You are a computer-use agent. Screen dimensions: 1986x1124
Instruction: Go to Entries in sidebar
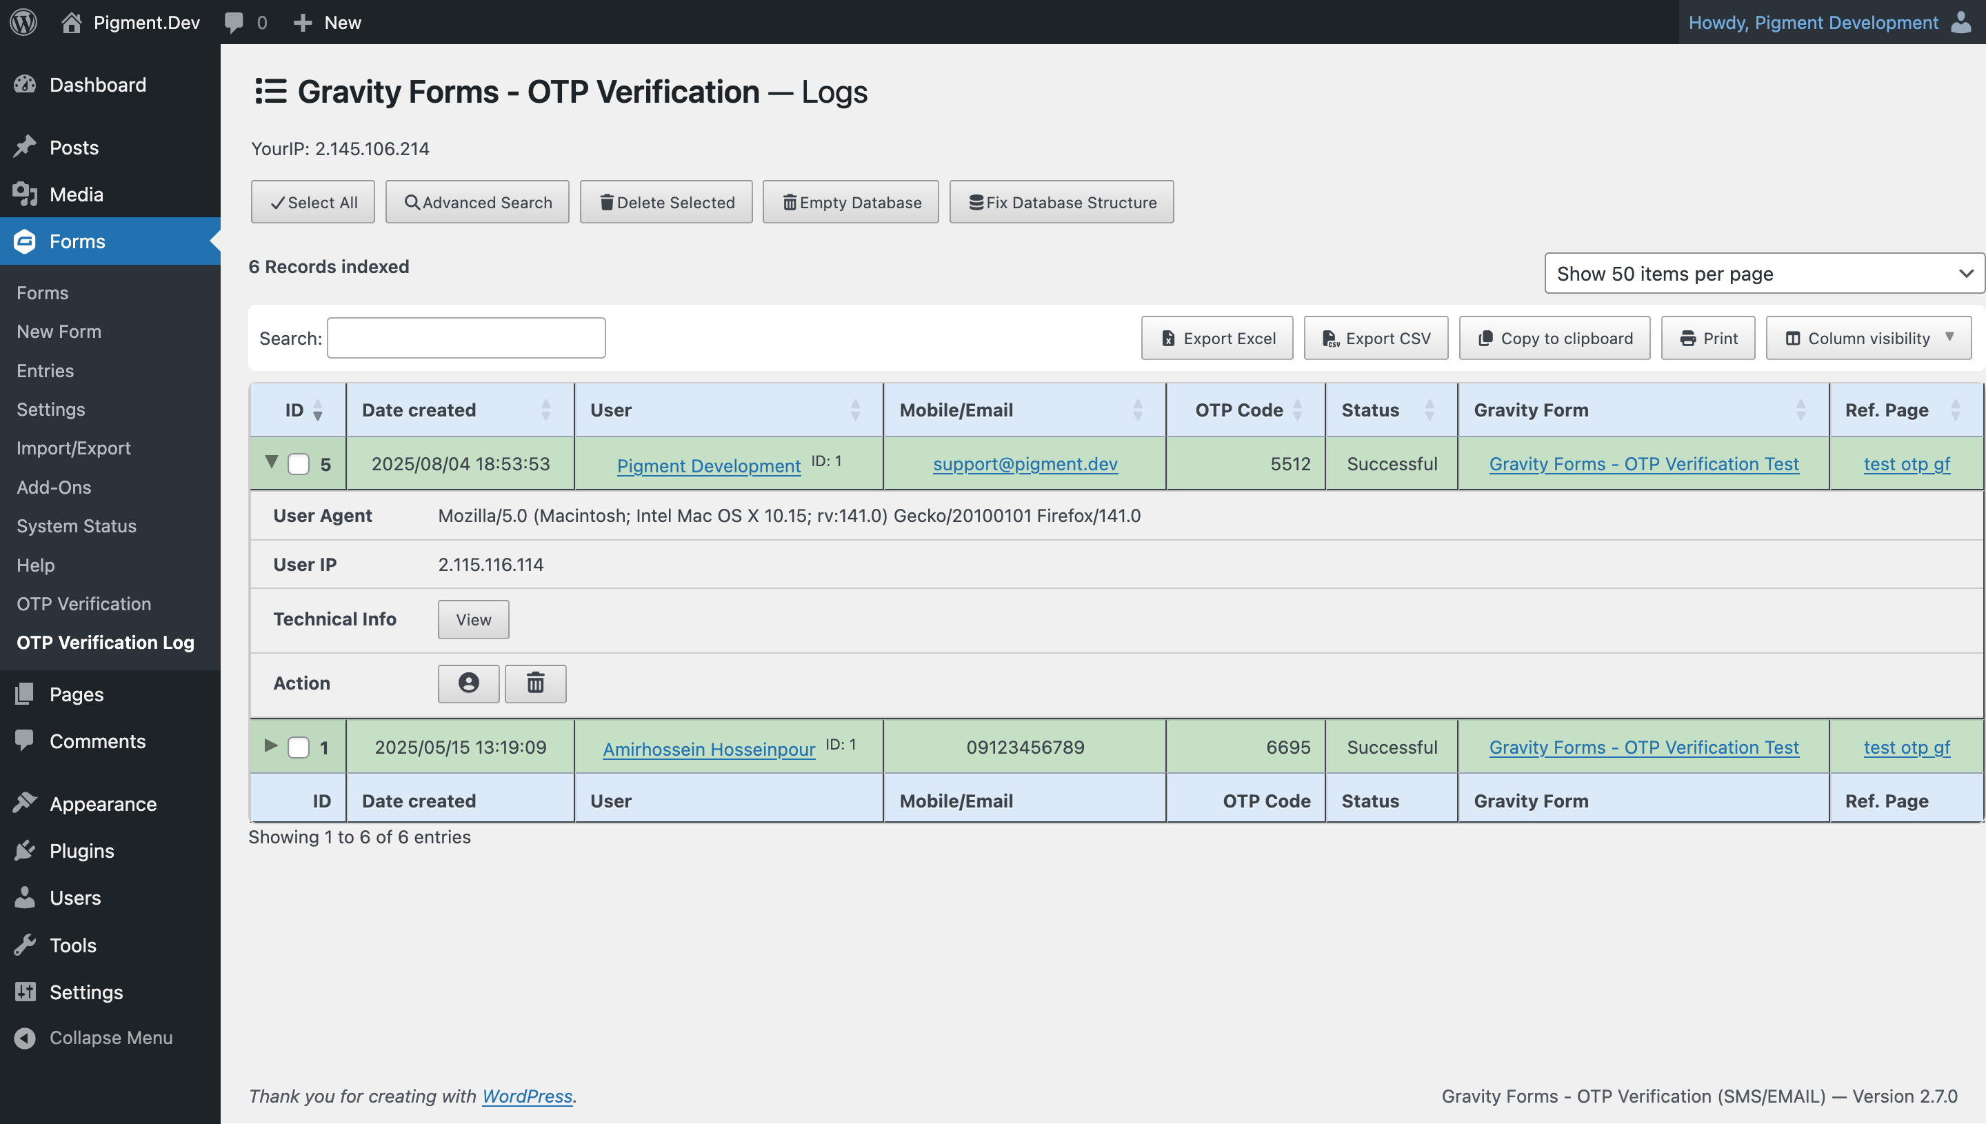click(x=46, y=370)
